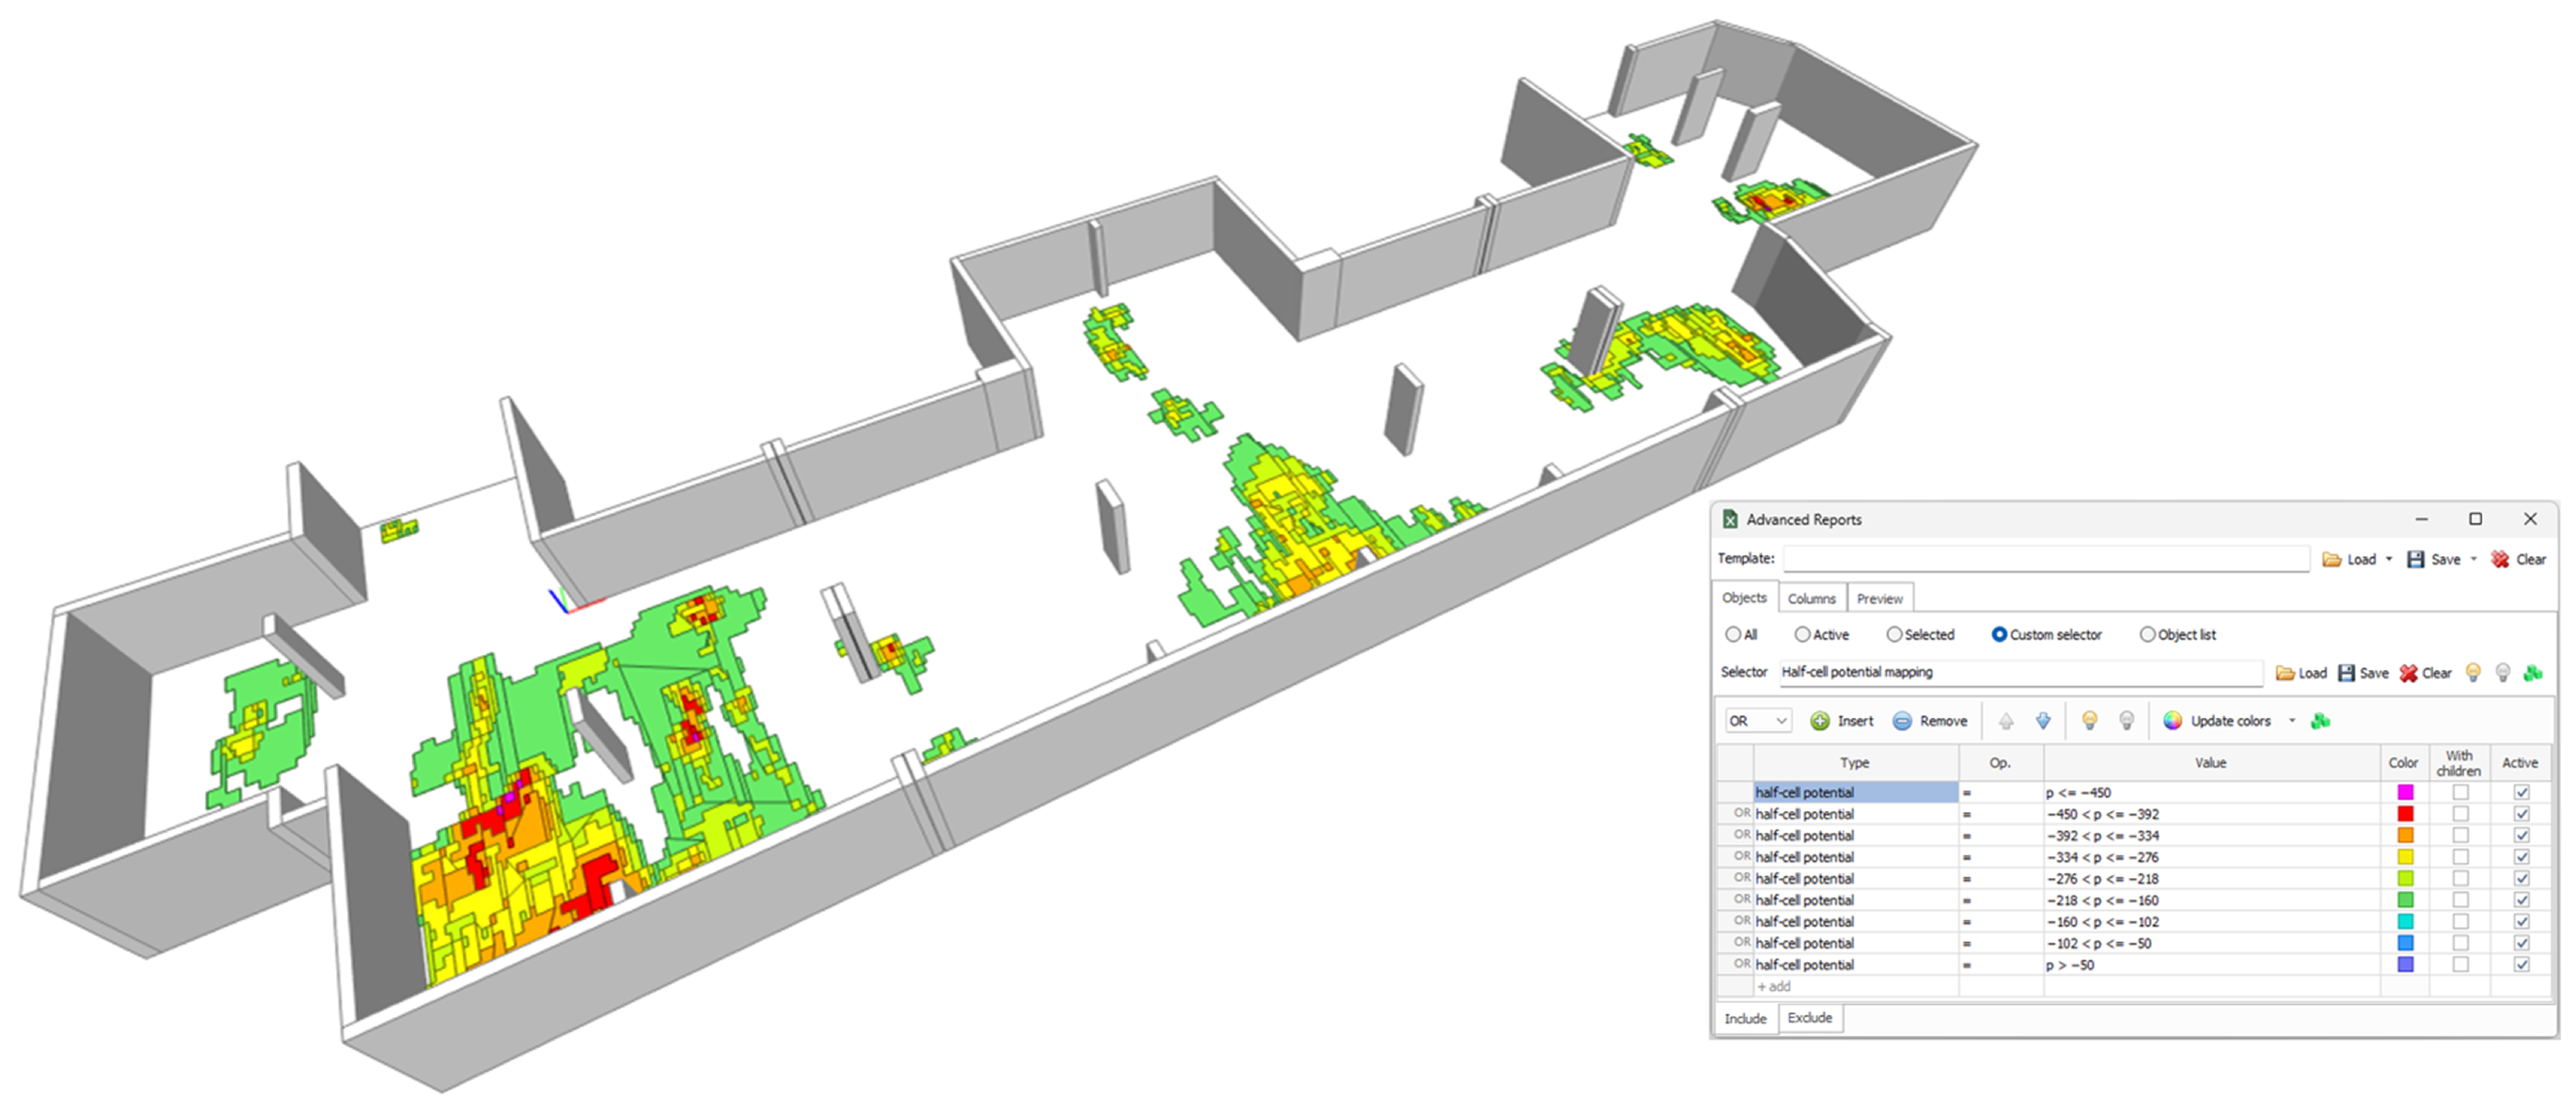Click the Selector row Clear red X
The image size is (2576, 1107).
[x=2408, y=673]
